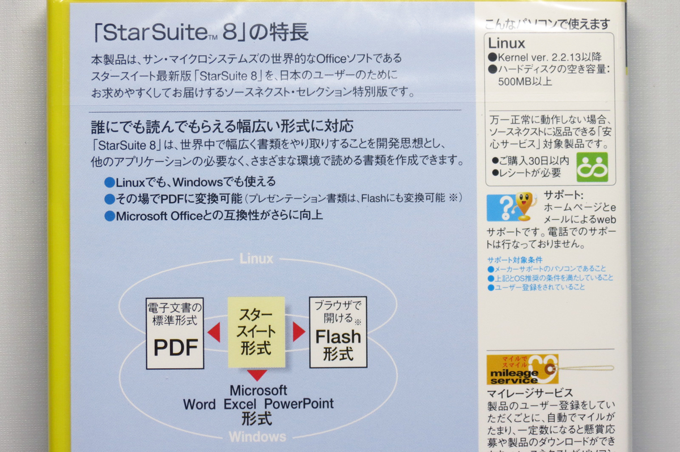Click the white Windows label on the diagram oval
680x452 pixels.
258,437
